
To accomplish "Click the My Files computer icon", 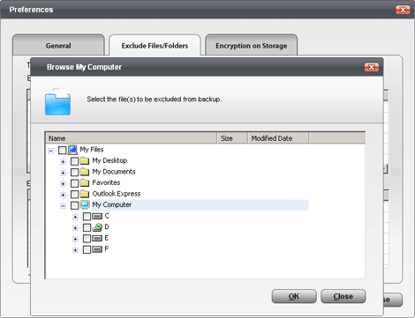I will [x=72, y=150].
